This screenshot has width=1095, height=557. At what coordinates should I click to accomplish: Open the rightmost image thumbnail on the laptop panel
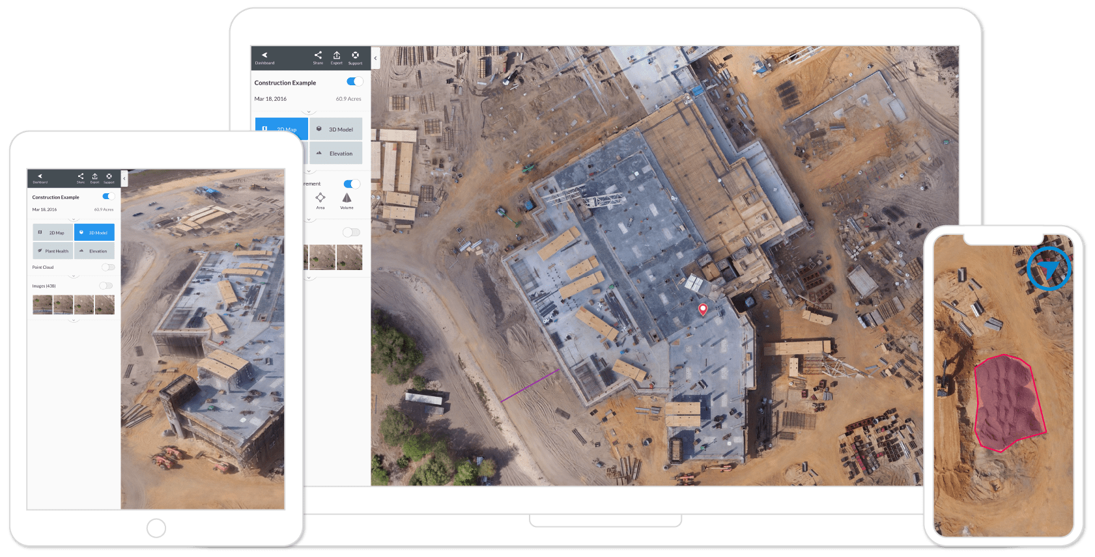(x=349, y=257)
